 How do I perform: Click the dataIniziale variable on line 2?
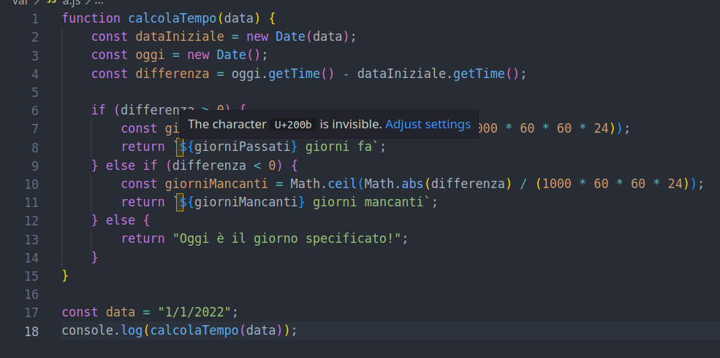pos(180,36)
